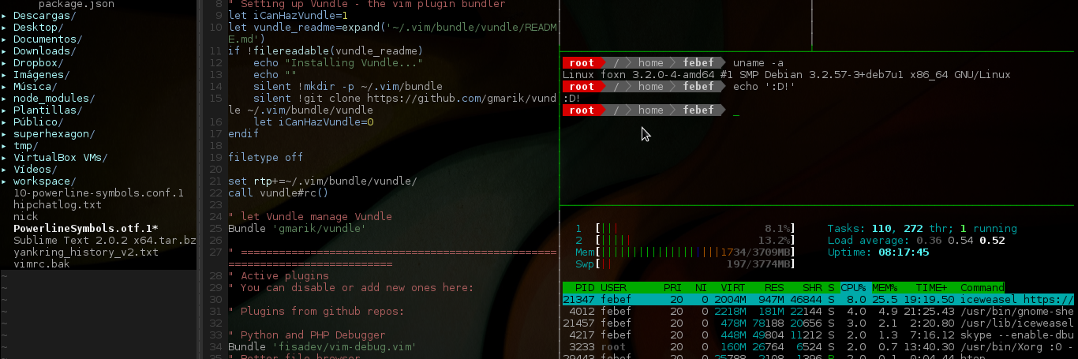Screen dimensions: 1078x359
Task: Click the Bundle 'fisadev/vim-debug.vim' line
Action: point(322,346)
